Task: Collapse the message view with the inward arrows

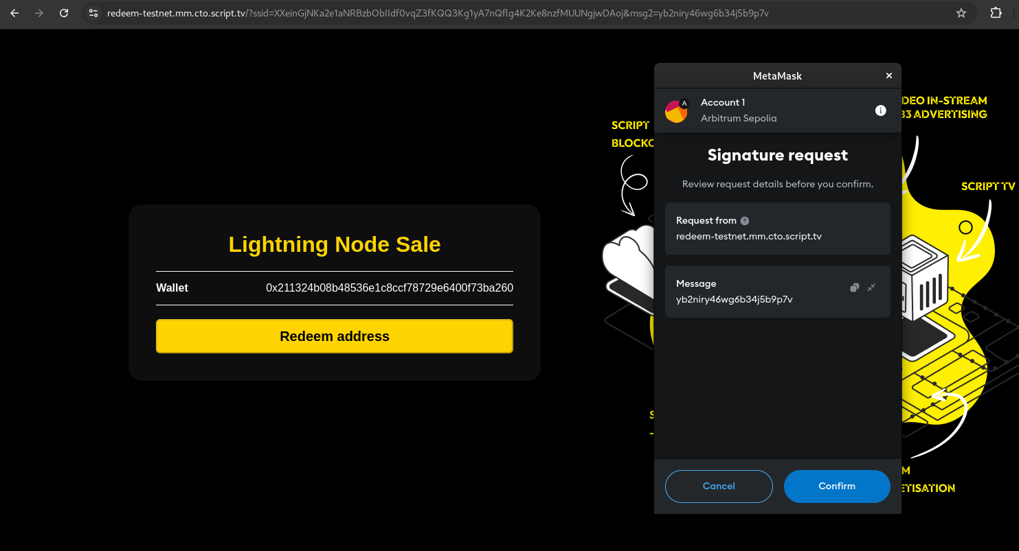Action: coord(871,287)
